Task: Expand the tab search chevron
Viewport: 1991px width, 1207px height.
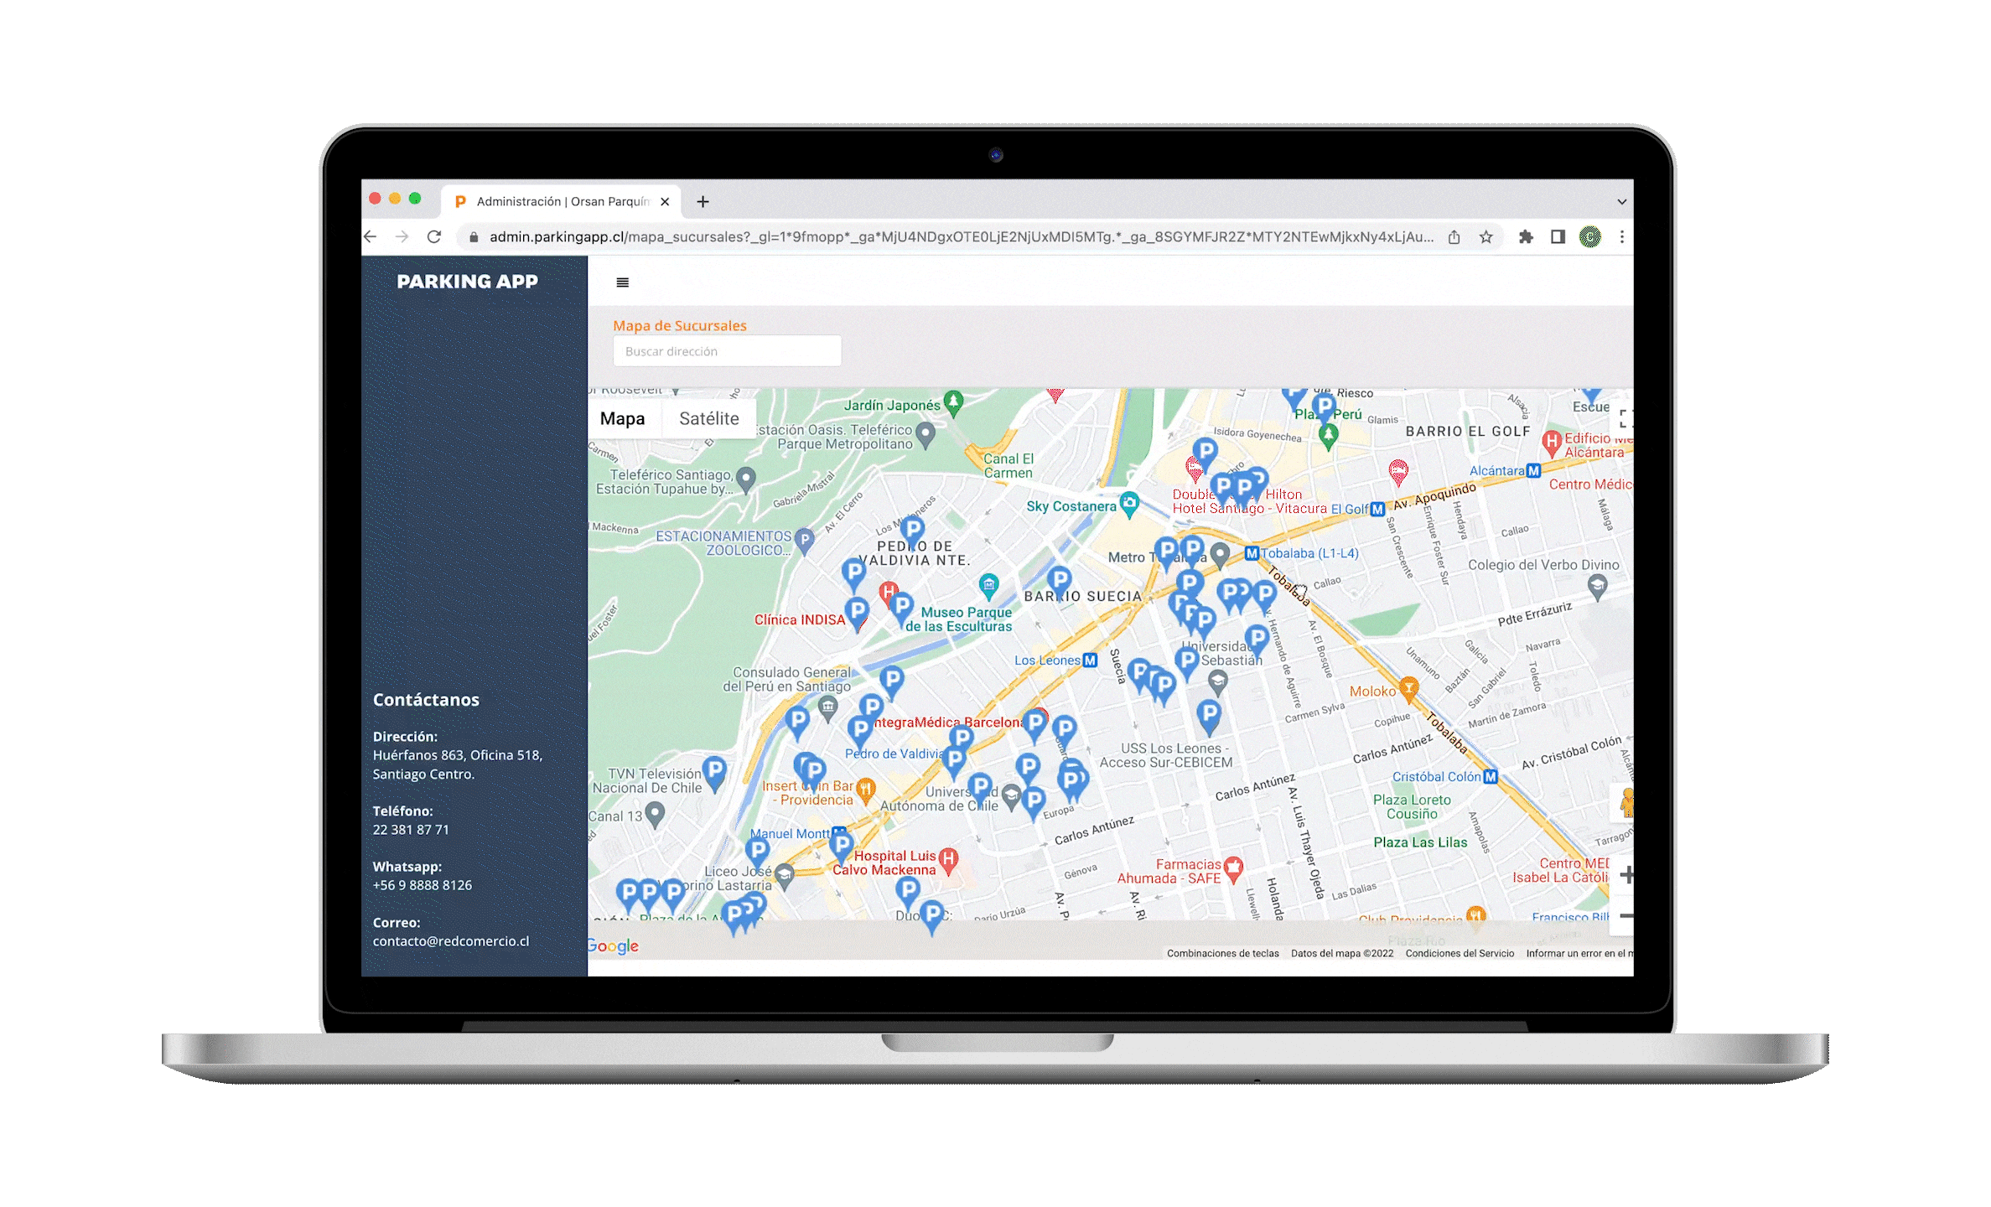Action: point(1621,202)
